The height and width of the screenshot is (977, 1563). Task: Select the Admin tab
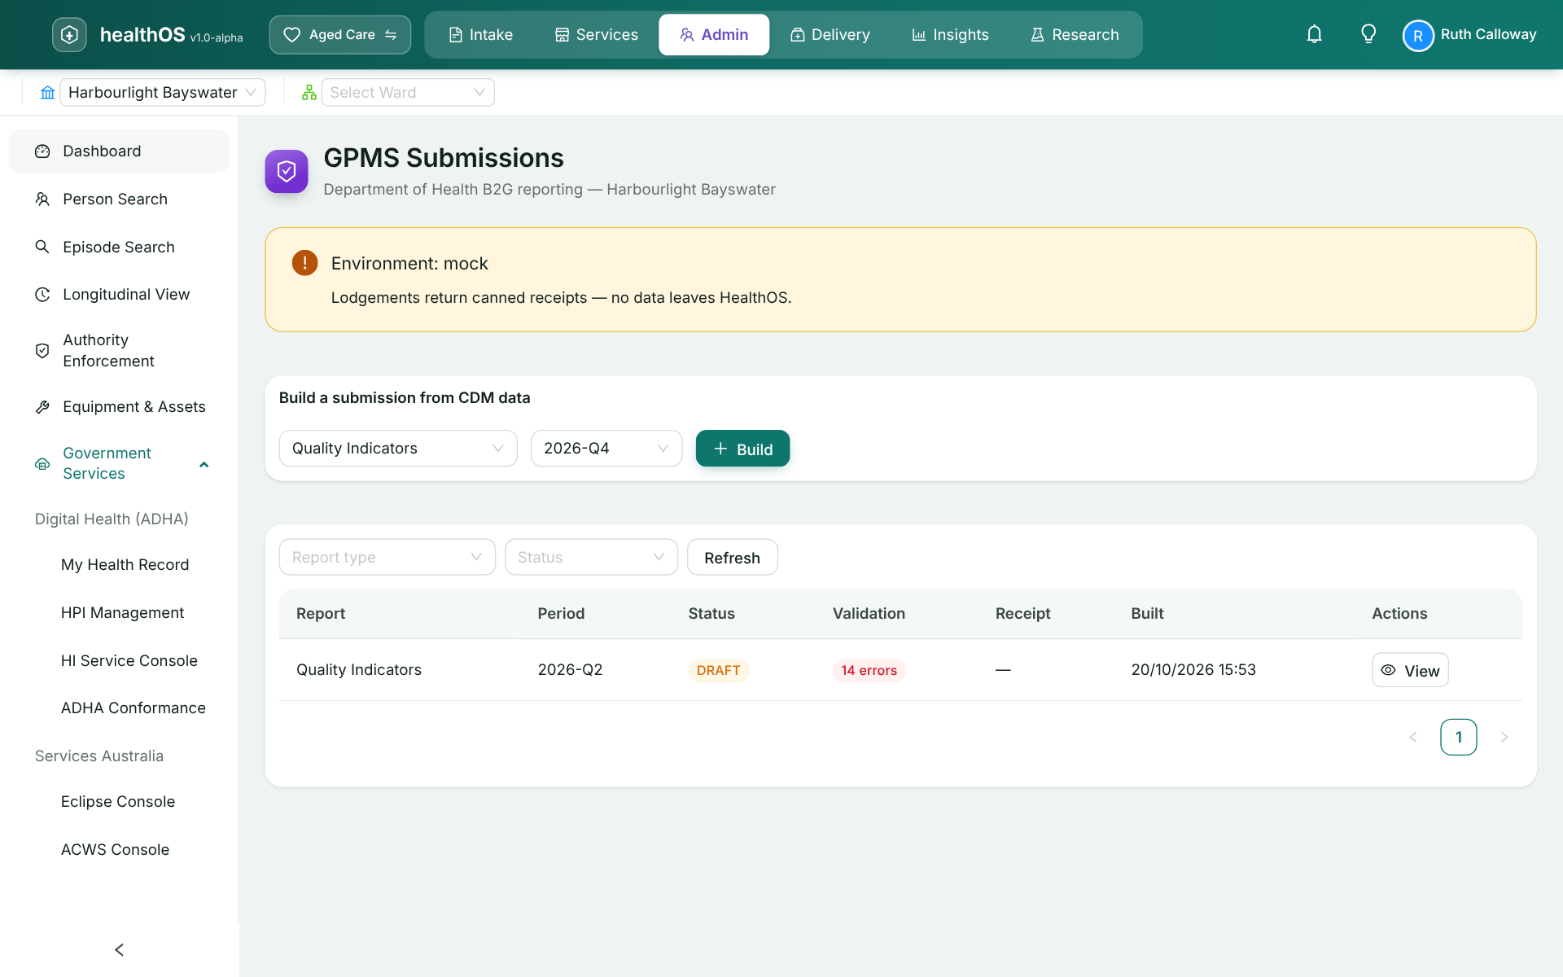pos(714,35)
